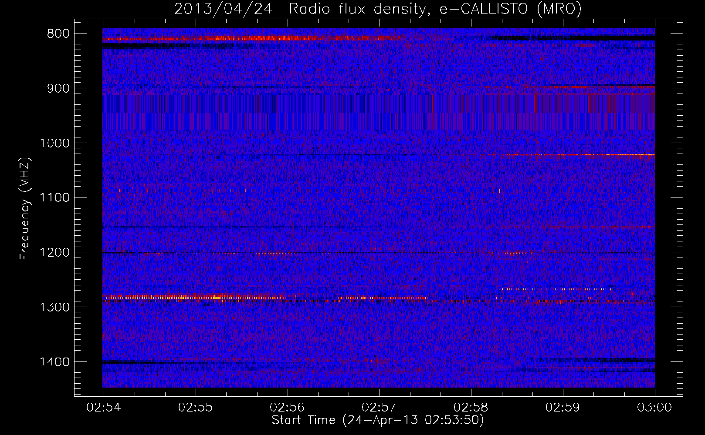Click the 1200 frequency tick label
The image size is (705, 435).
point(54,253)
